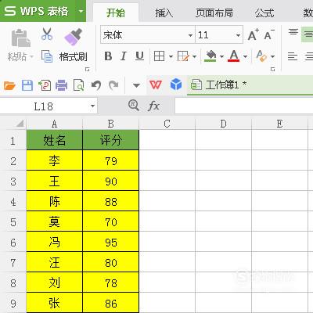Print the workbook icon
Image resolution: width=313 pixels, height=313 pixels.
point(62,85)
